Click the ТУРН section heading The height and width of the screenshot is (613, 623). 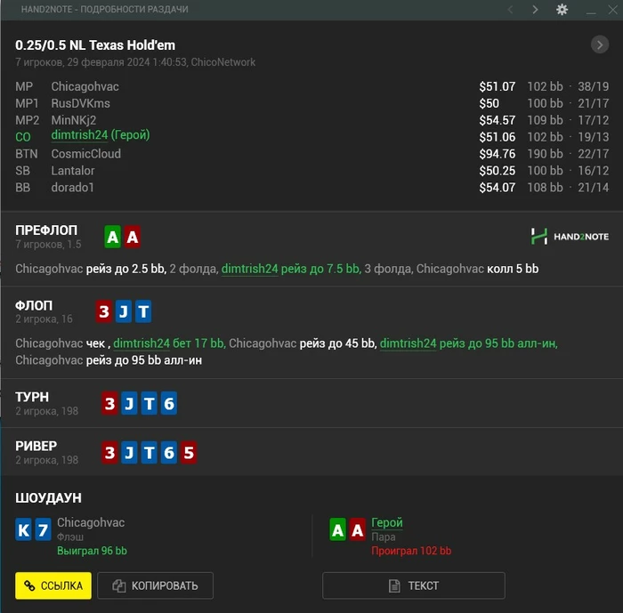[32, 397]
